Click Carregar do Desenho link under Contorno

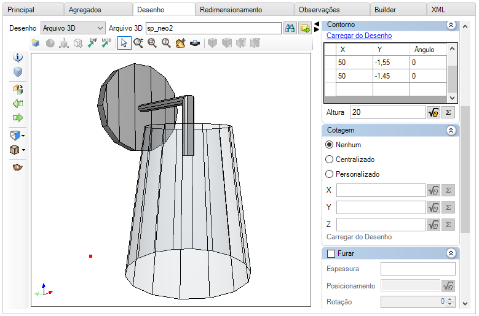pos(359,36)
